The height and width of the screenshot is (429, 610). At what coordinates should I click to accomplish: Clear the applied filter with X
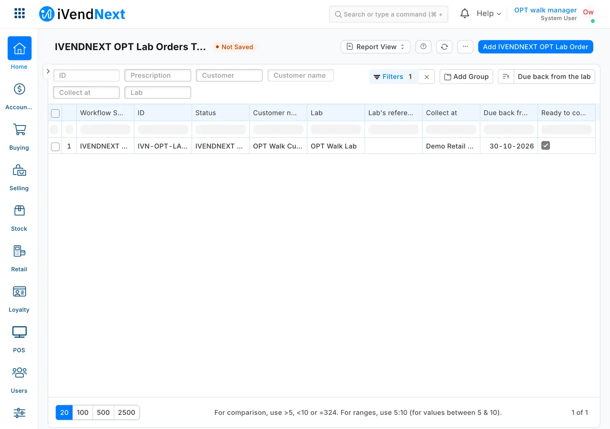pyautogui.click(x=427, y=77)
